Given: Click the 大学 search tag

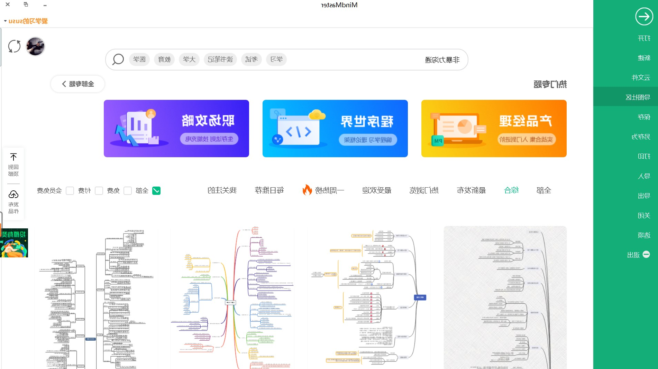Looking at the screenshot, I should (189, 59).
